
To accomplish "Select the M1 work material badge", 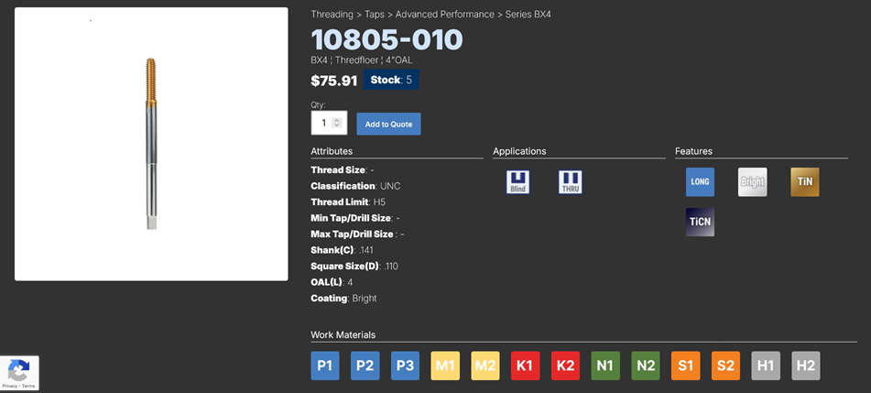I will pyautogui.click(x=445, y=366).
